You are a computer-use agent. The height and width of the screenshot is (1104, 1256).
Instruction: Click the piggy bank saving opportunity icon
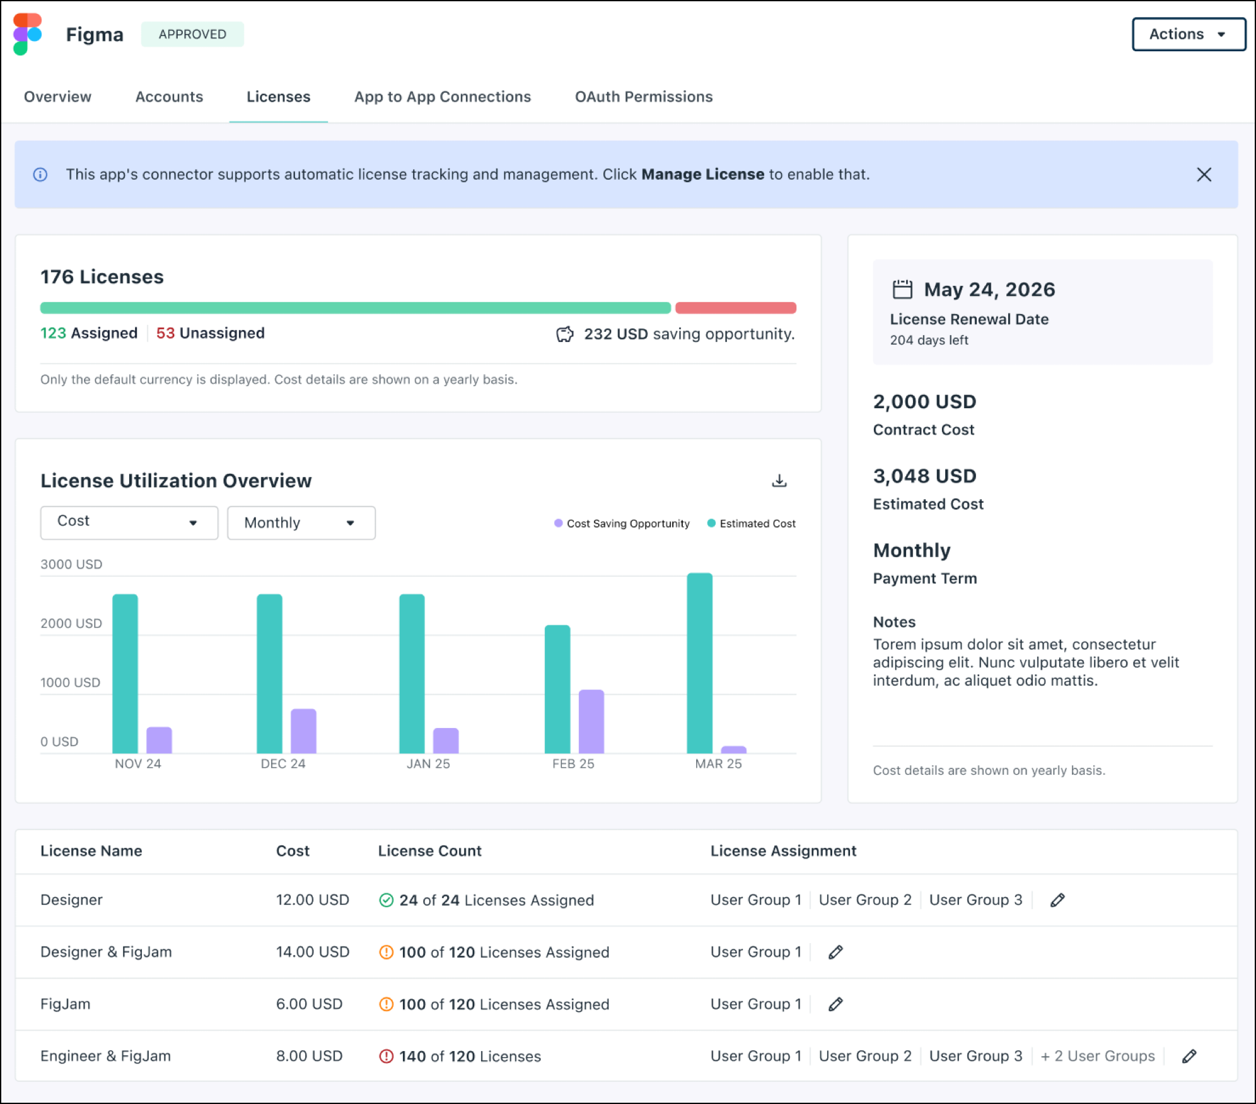tap(564, 334)
